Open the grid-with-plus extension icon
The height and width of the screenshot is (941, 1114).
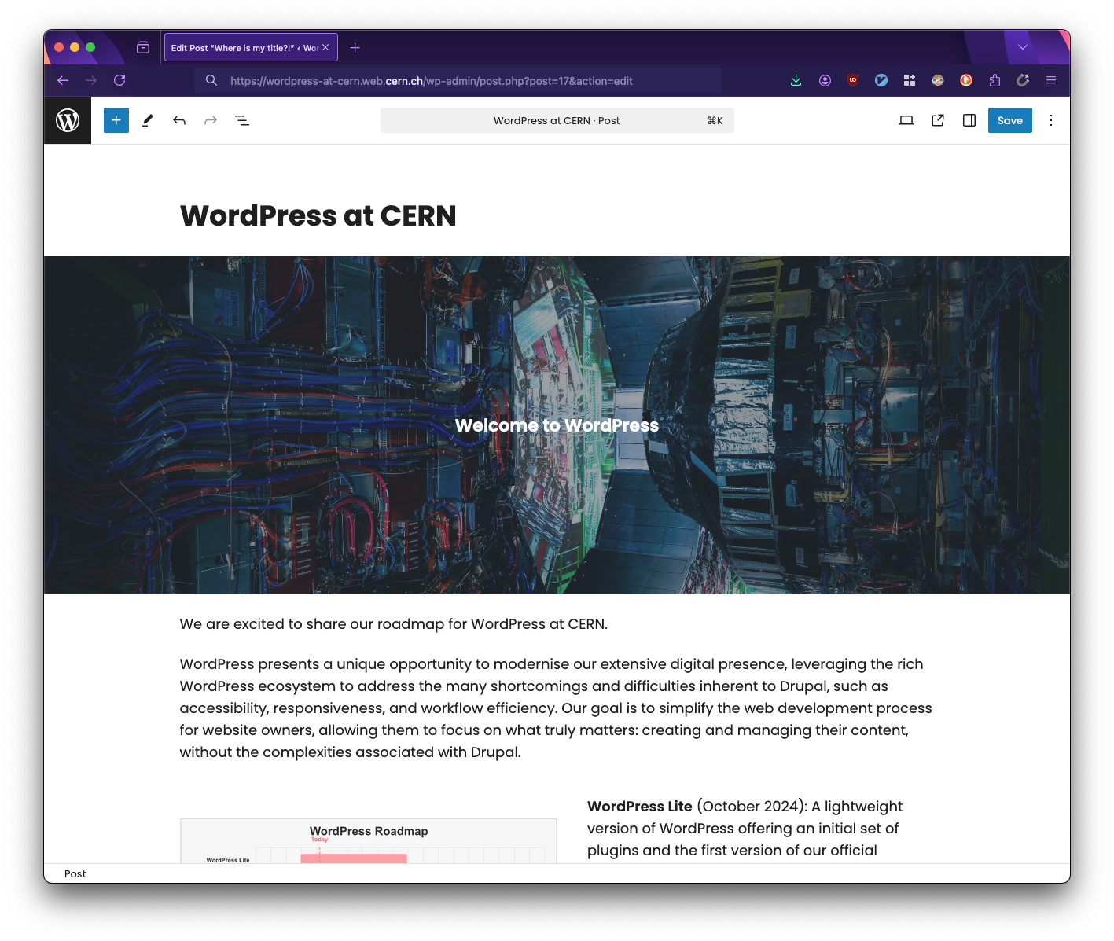(x=910, y=80)
